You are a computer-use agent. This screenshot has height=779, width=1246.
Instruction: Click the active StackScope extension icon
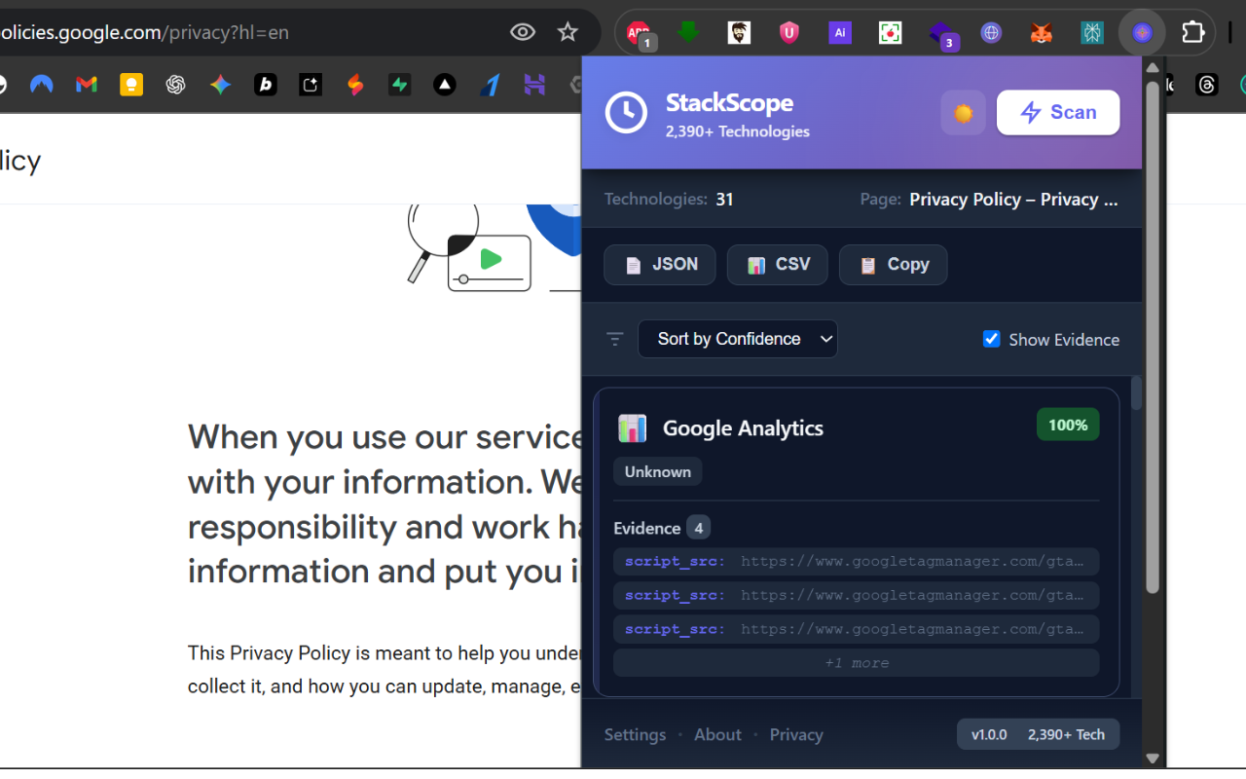tap(1143, 32)
